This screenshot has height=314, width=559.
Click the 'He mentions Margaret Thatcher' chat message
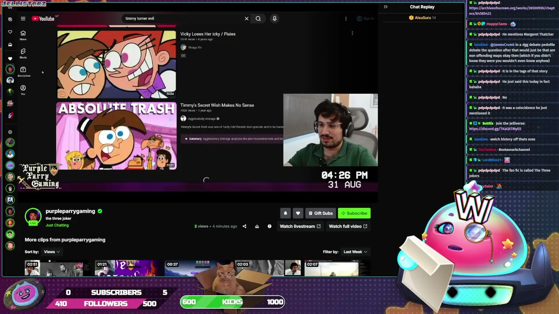[528, 34]
